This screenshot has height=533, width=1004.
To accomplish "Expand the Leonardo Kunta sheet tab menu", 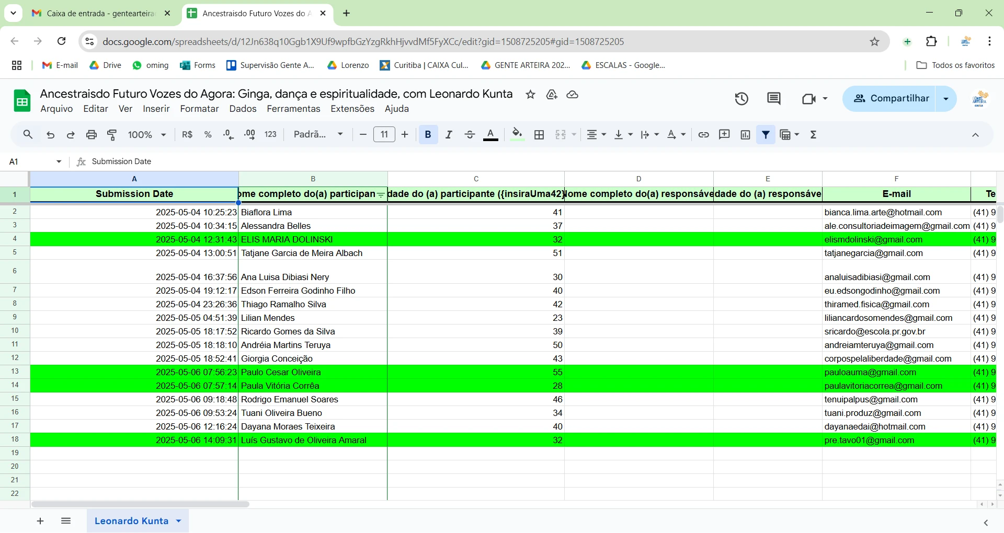I will (x=180, y=521).
